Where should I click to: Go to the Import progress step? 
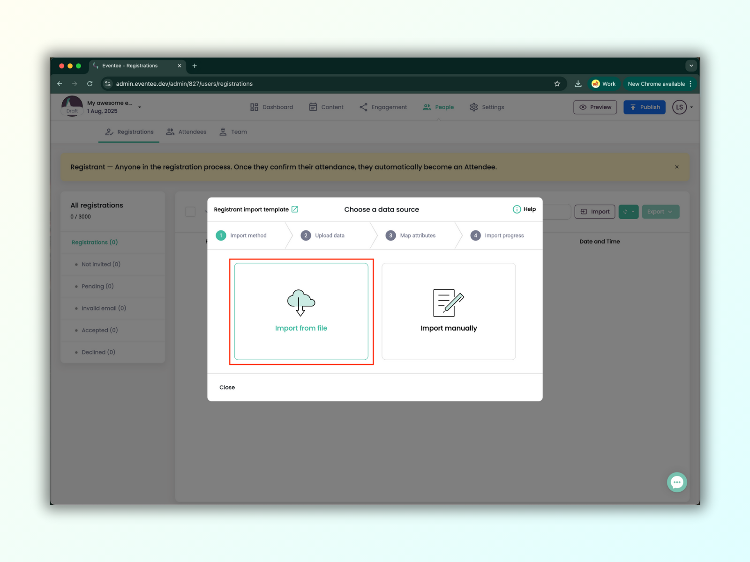[497, 236]
